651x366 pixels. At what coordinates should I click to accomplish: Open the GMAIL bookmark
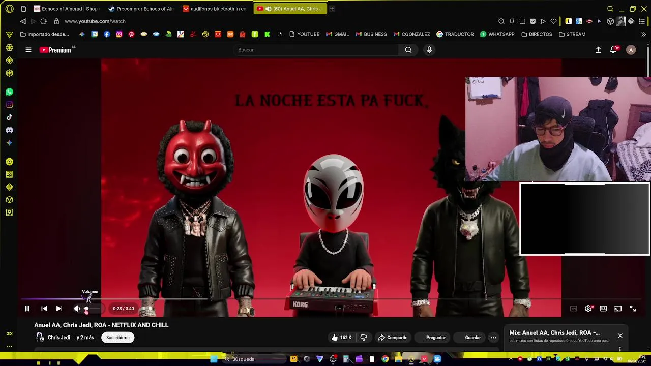[x=338, y=34]
